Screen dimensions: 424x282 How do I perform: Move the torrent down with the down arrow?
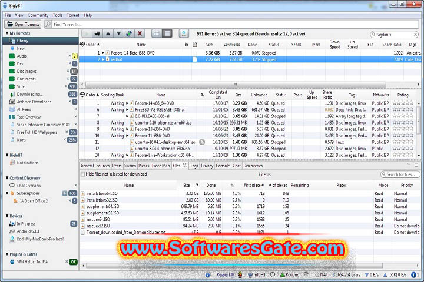pyautogui.click(x=118, y=33)
